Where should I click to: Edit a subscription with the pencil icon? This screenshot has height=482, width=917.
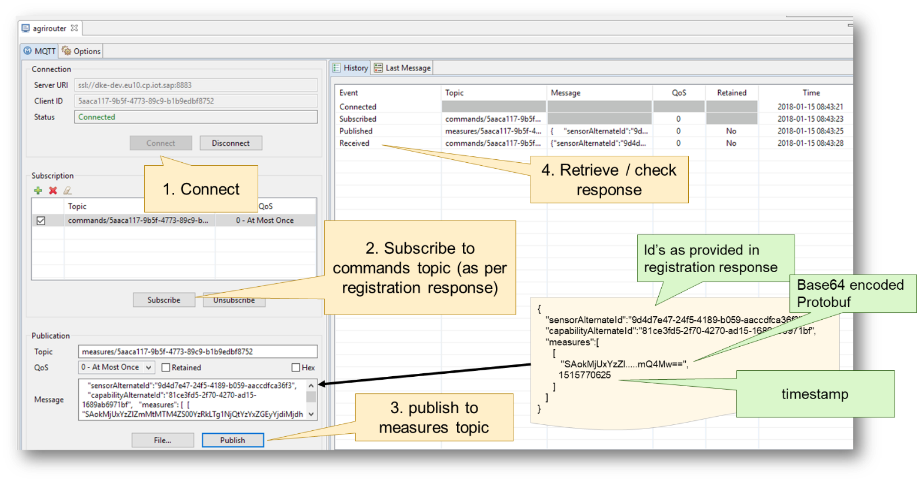tap(66, 190)
